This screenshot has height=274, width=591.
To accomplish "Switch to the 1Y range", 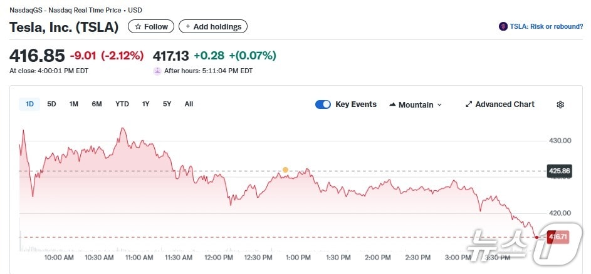I will pyautogui.click(x=145, y=104).
